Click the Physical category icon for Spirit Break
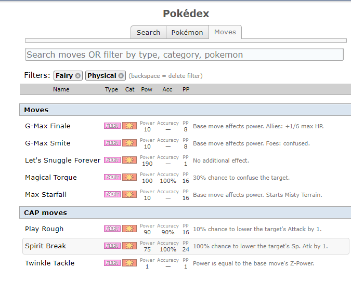The image size is (351, 281). 129,246
